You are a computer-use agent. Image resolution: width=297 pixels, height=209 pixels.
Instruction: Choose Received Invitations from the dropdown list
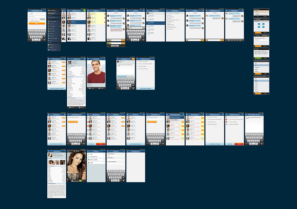pyautogui.click(x=177, y=117)
